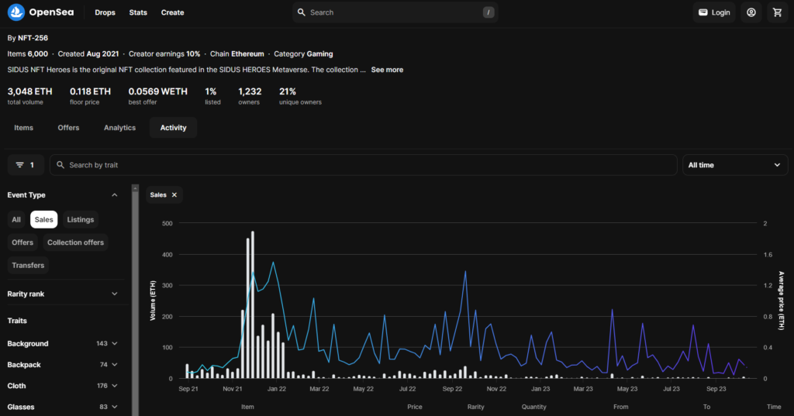Image resolution: width=794 pixels, height=416 pixels.
Task: Open the Stats menu
Action: pyautogui.click(x=138, y=12)
